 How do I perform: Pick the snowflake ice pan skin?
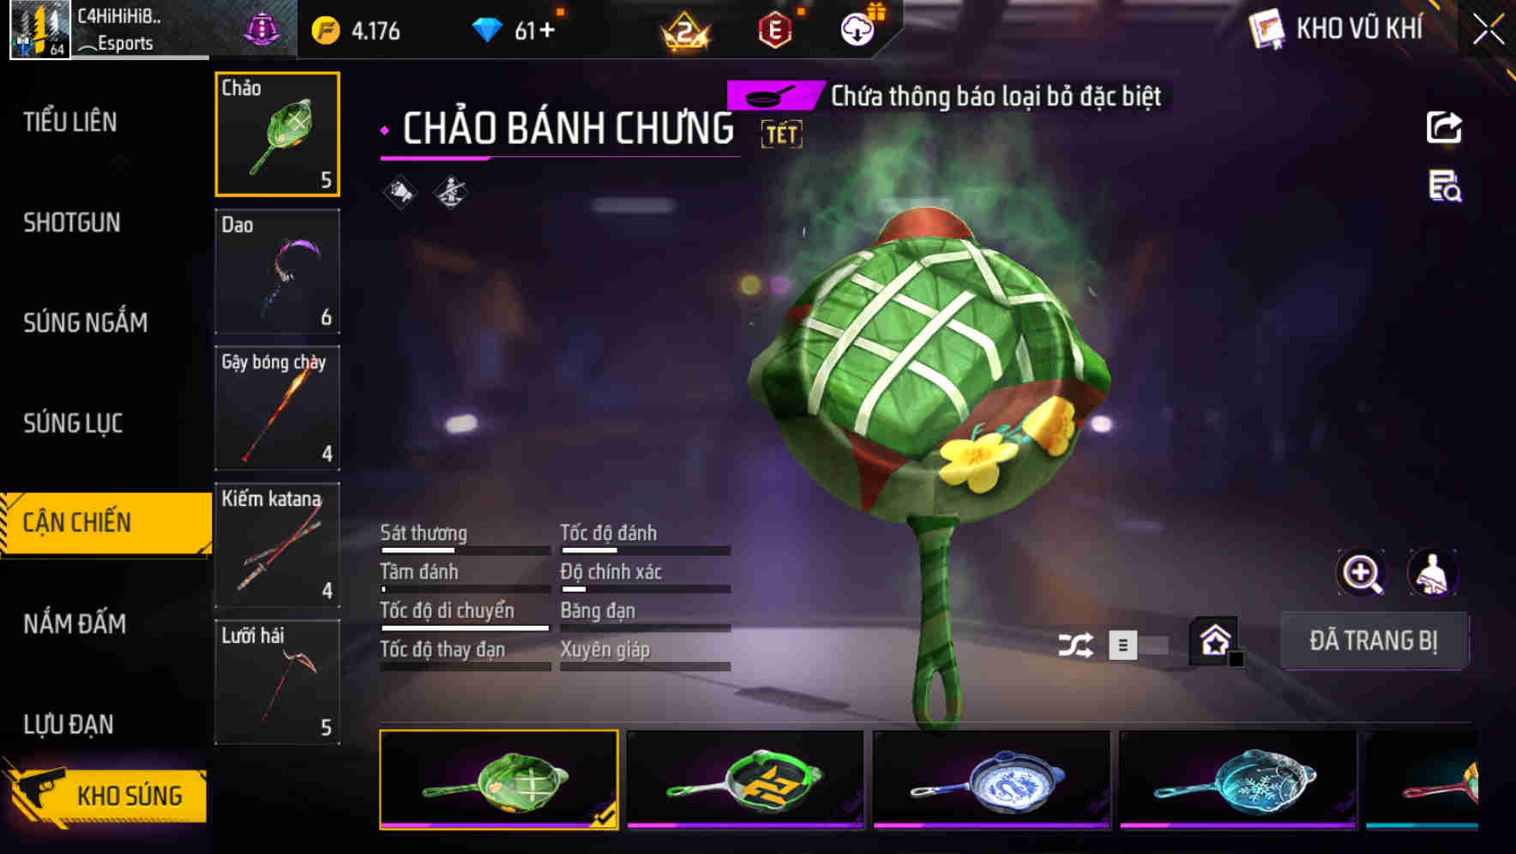click(x=1238, y=780)
